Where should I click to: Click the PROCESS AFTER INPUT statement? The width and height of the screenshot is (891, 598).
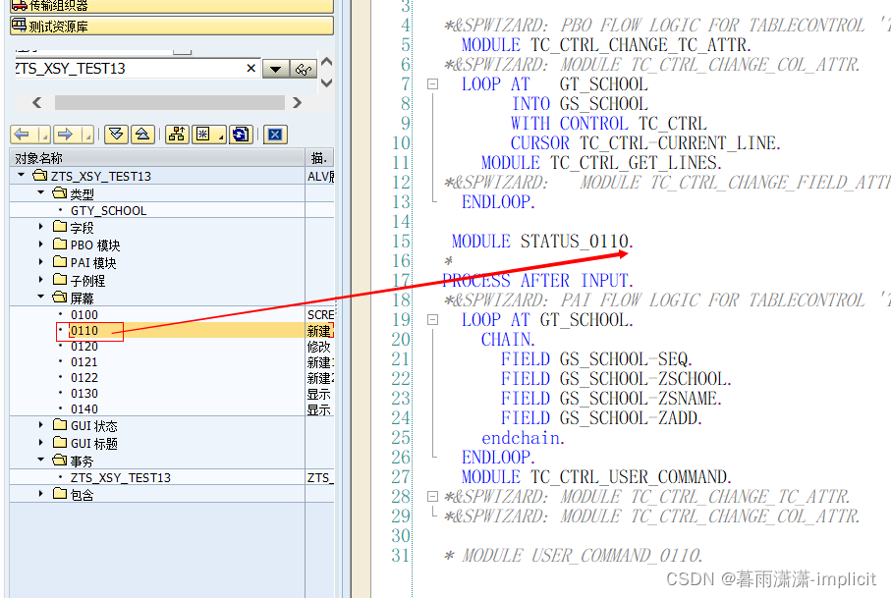[x=537, y=281]
